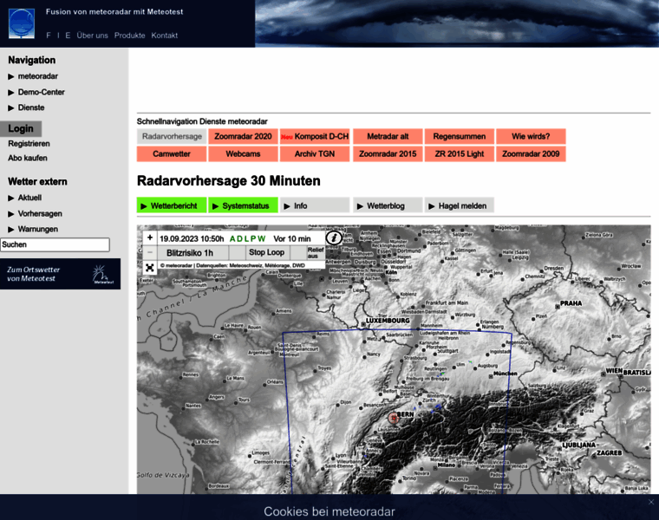Click the green letter D indicator
The image size is (659, 520).
[x=239, y=238]
